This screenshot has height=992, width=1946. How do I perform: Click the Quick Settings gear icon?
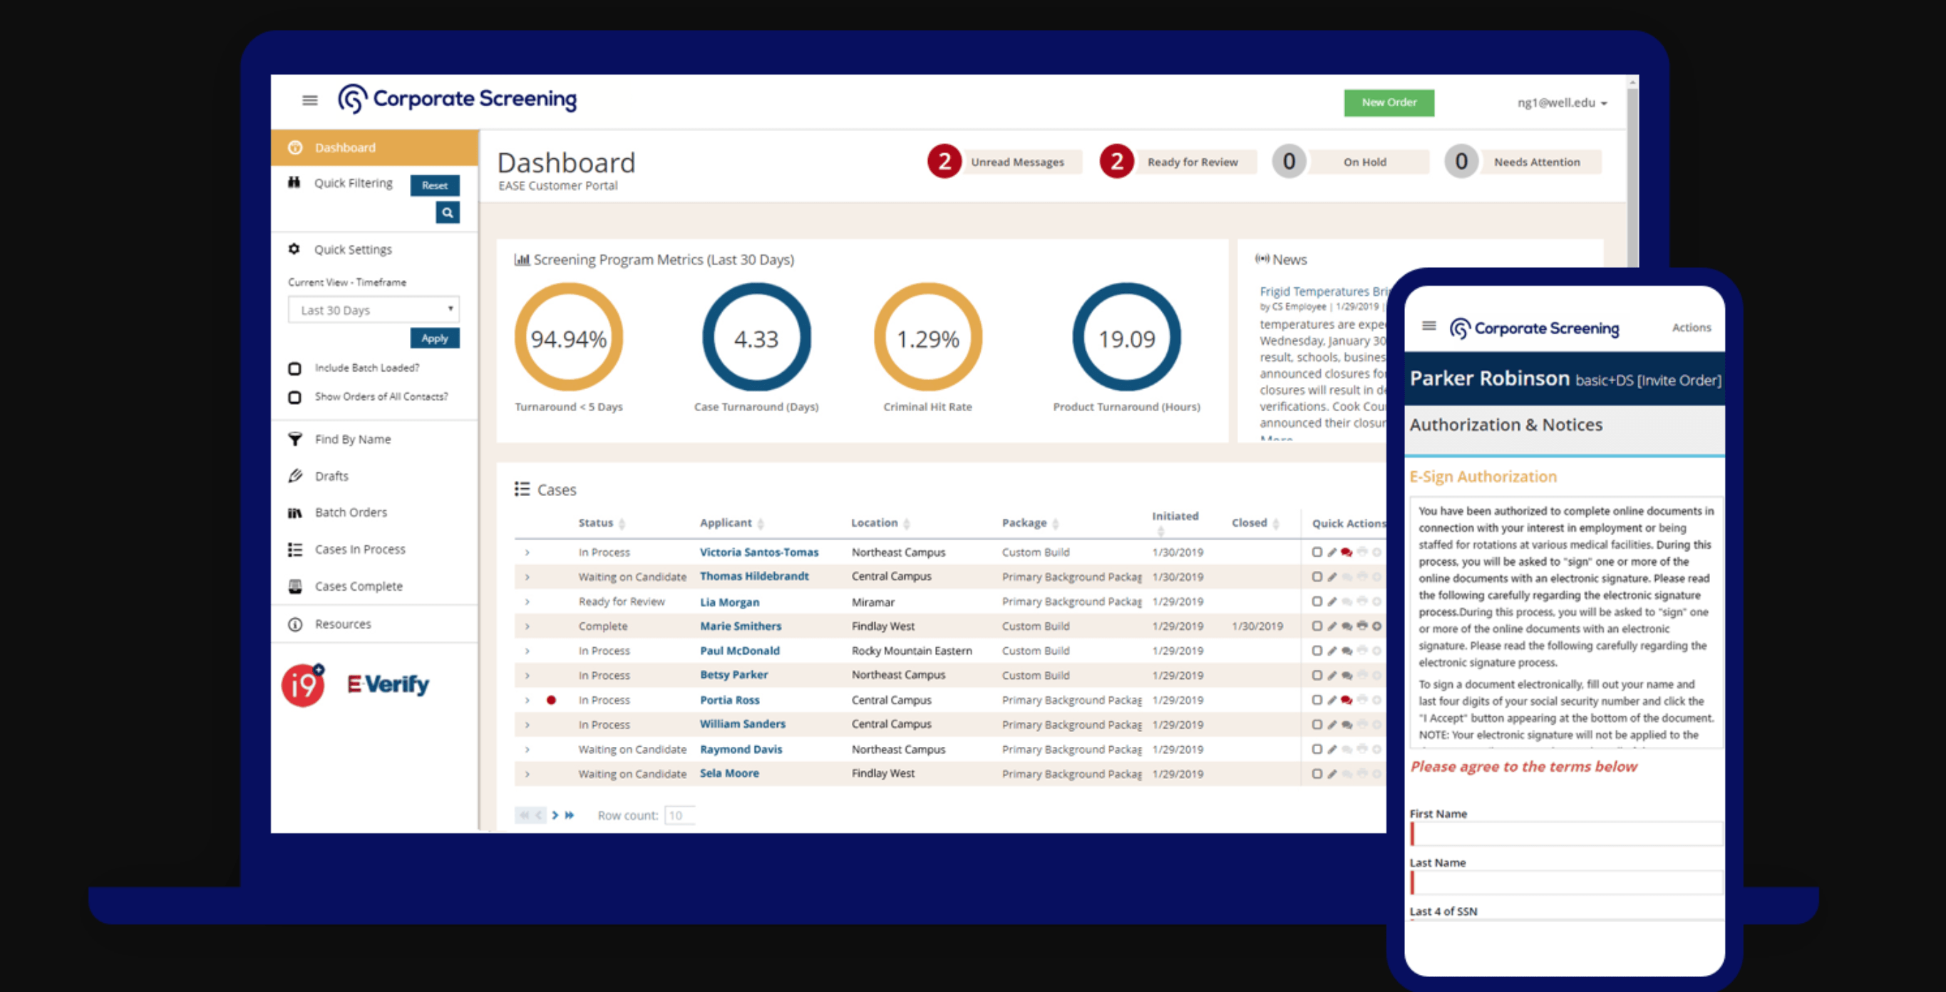(294, 249)
